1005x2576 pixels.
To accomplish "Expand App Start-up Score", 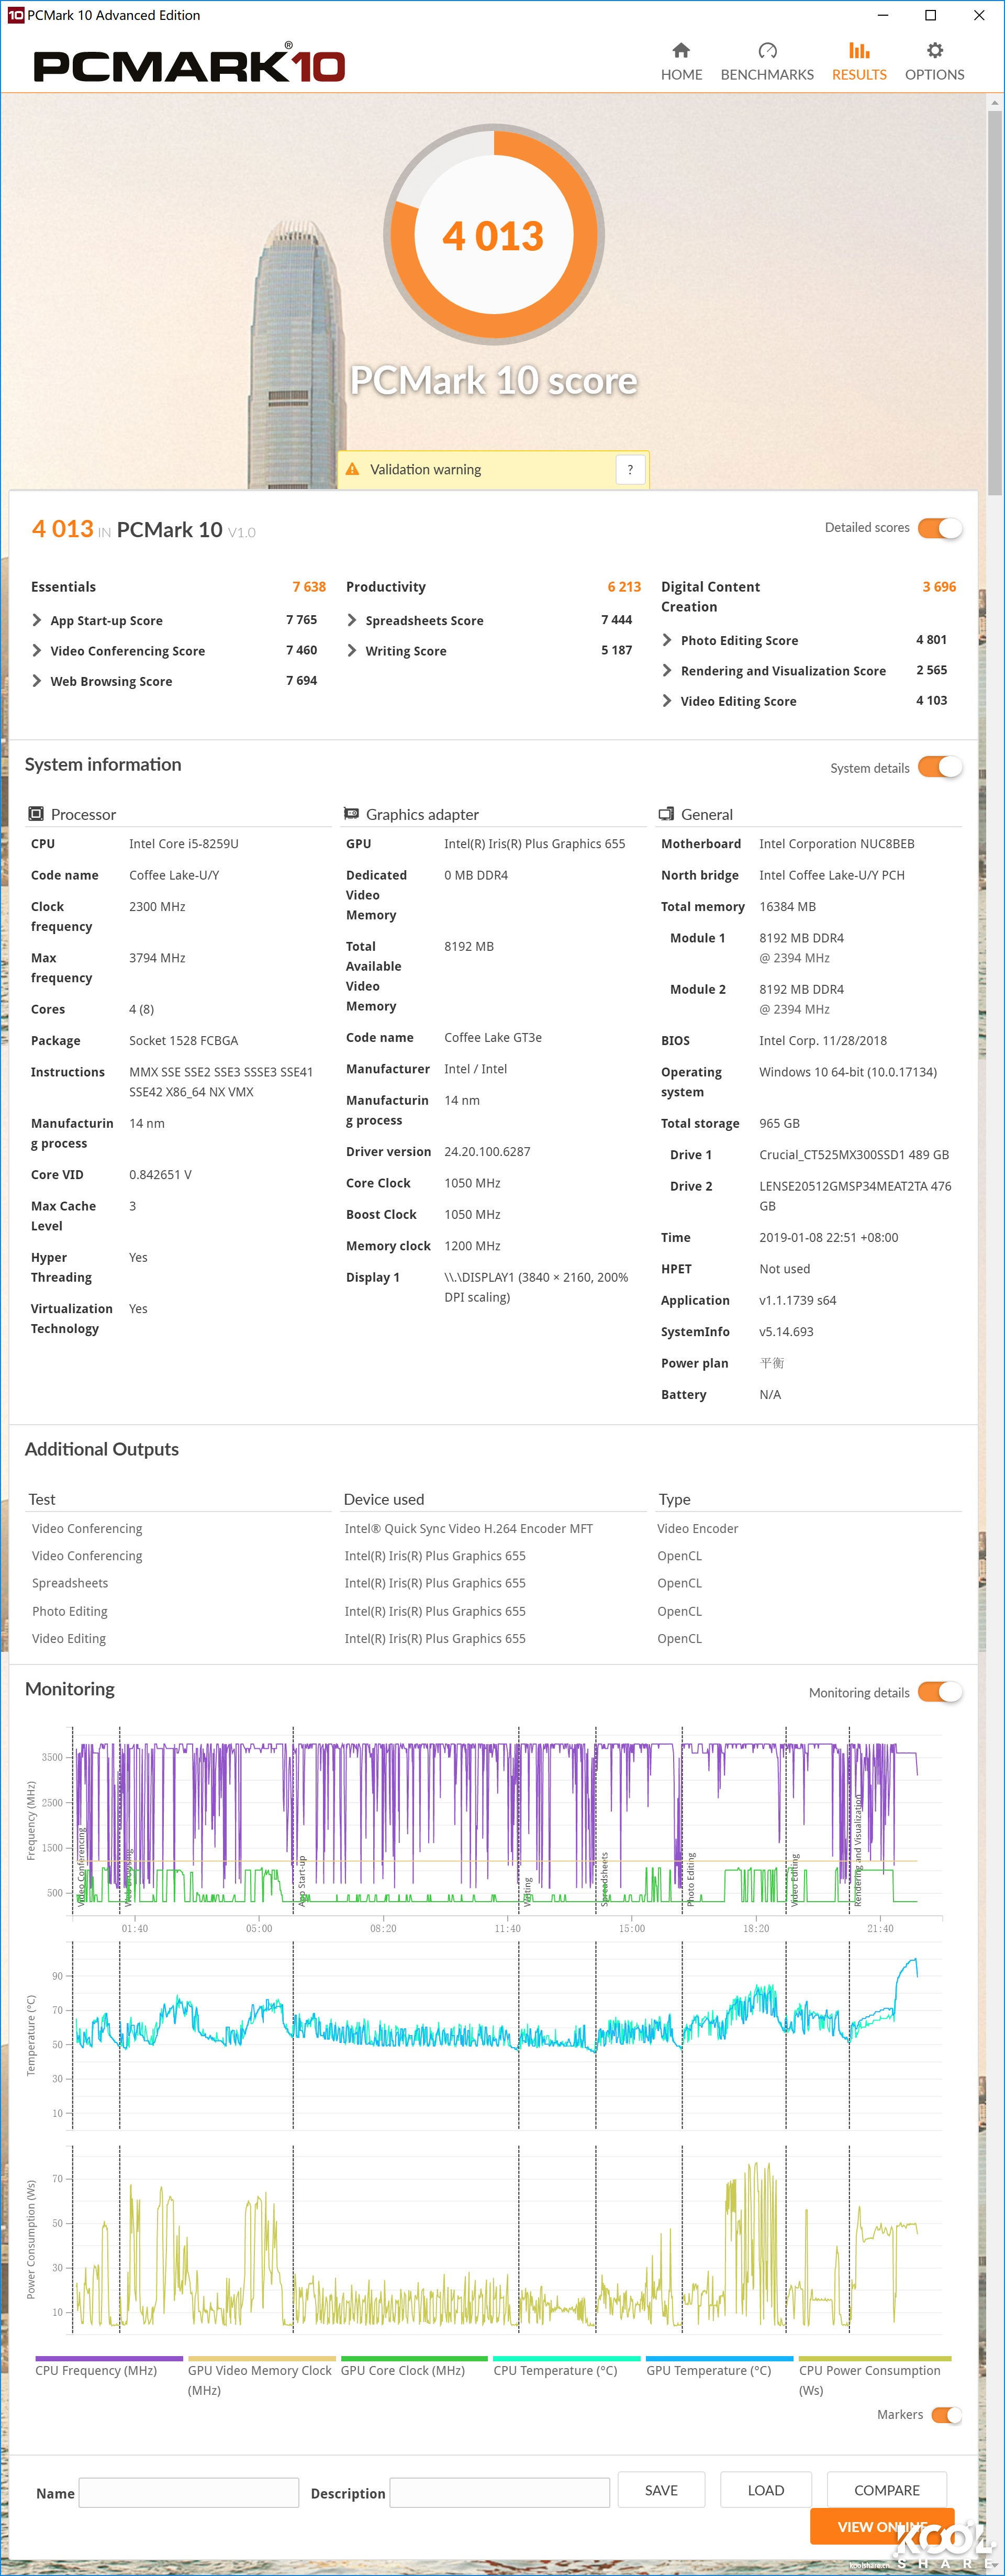I will tap(37, 620).
